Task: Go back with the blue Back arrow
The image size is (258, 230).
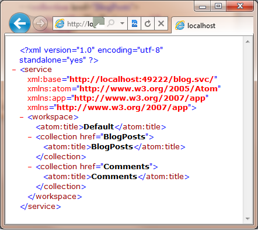Action: (20, 23)
